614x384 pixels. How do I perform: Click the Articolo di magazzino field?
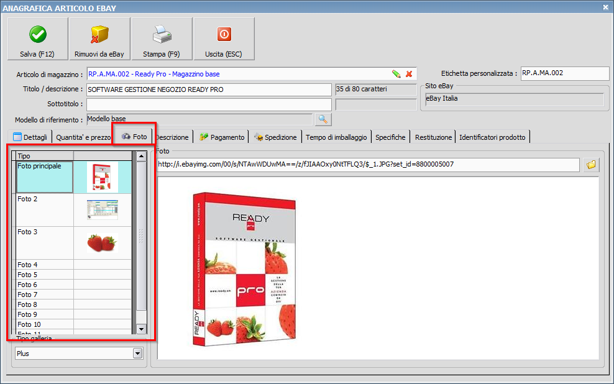coord(252,74)
